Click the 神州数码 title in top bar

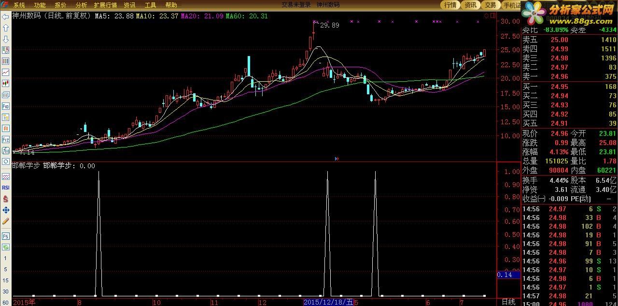328,5
